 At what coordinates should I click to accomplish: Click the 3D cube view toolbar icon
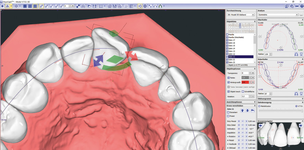16,6
